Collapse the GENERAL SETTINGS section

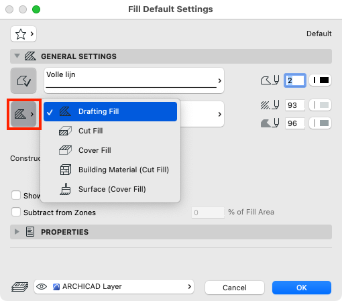17,56
